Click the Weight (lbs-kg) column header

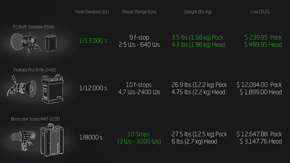pyautogui.click(x=198, y=12)
